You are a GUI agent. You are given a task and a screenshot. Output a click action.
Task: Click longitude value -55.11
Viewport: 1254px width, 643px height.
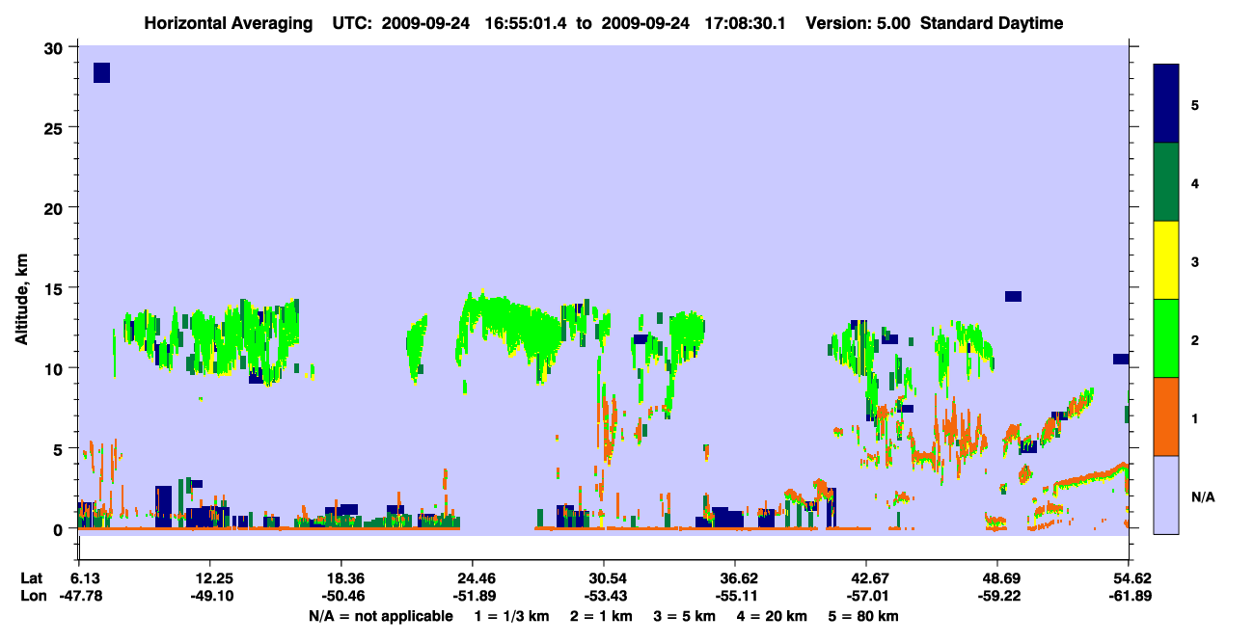click(735, 597)
